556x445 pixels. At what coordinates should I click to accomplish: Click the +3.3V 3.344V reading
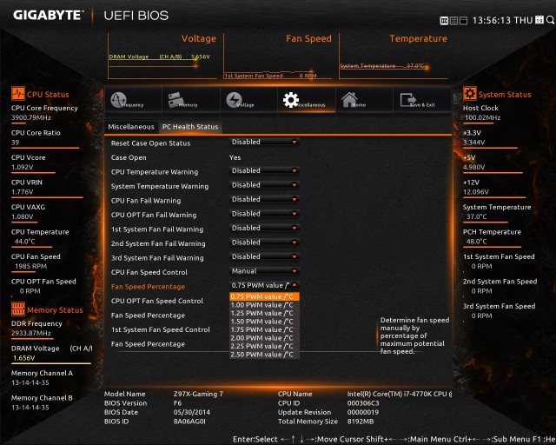pyautogui.click(x=473, y=143)
